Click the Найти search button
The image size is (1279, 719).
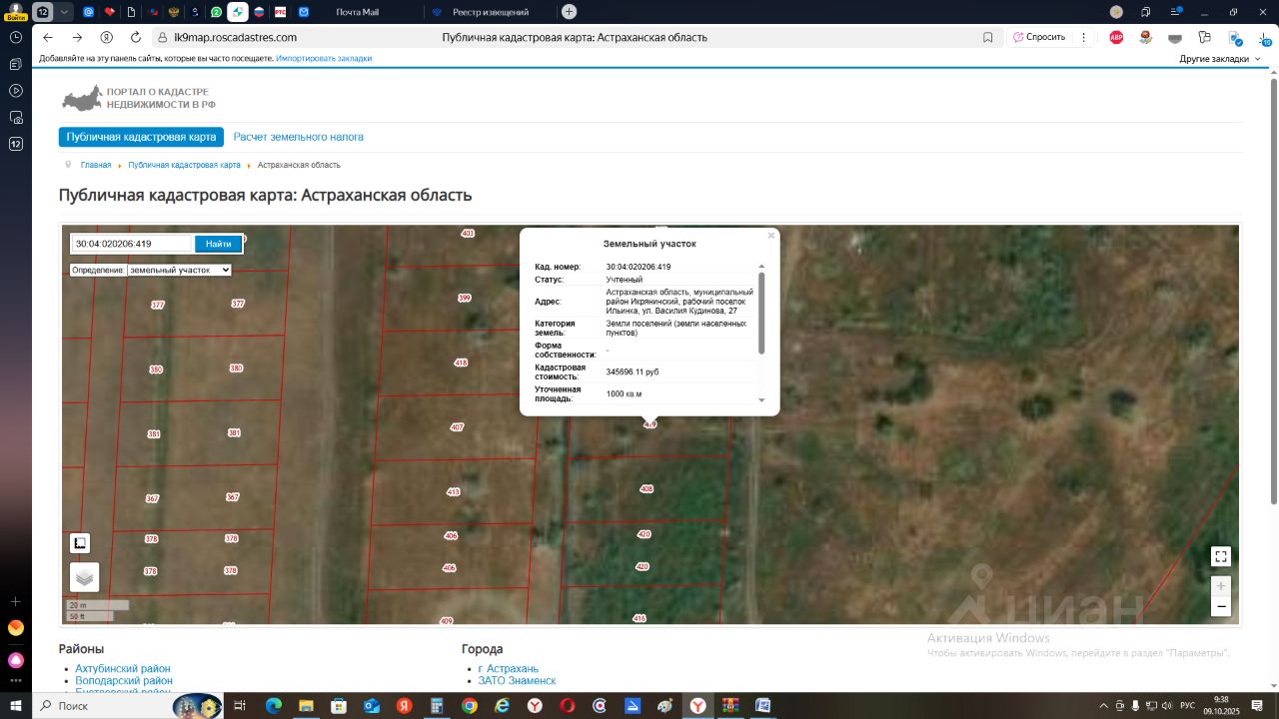pyautogui.click(x=219, y=244)
